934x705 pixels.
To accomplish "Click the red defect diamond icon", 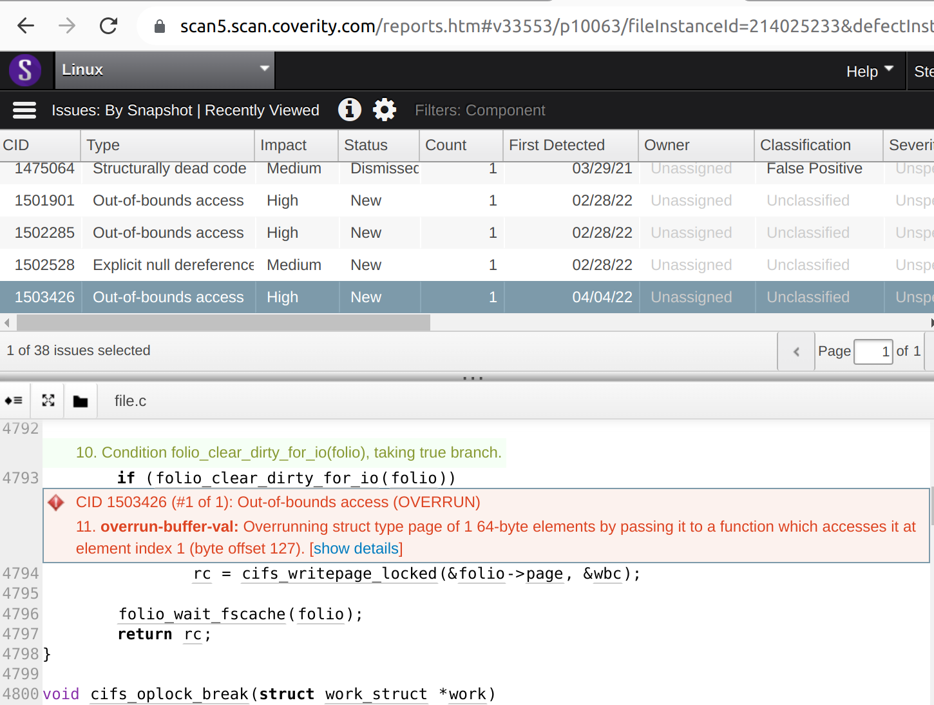I will coord(56,503).
